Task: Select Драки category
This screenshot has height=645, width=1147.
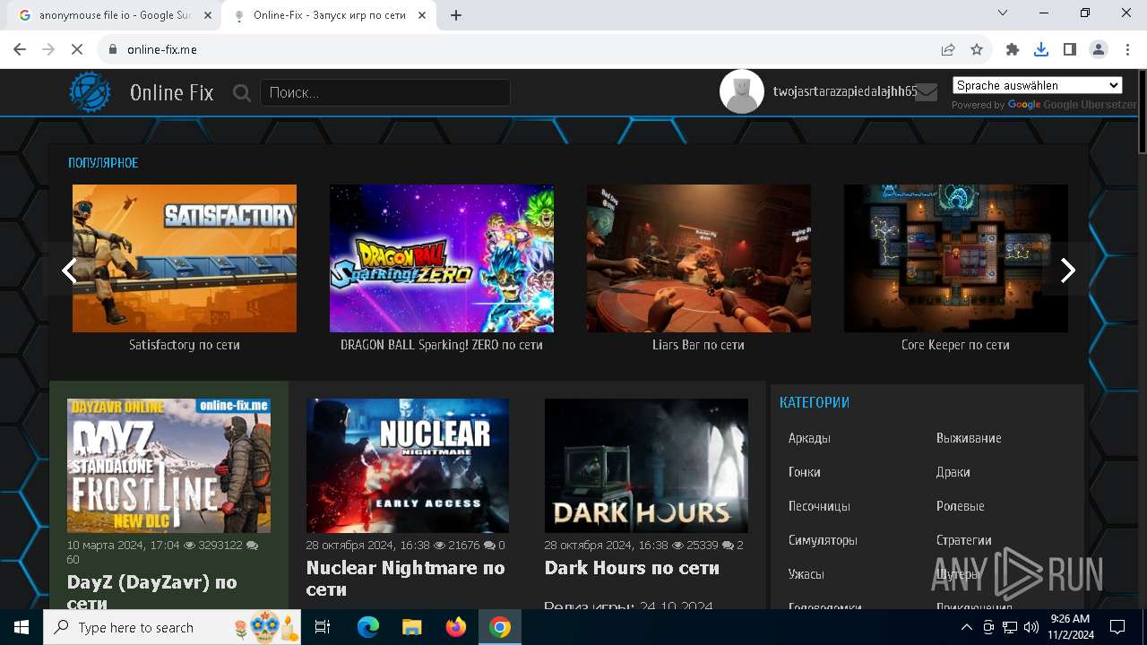Action: [x=953, y=472]
